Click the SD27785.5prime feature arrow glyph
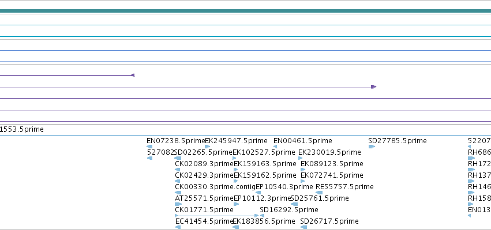This screenshot has height=230, width=491. (x=372, y=147)
